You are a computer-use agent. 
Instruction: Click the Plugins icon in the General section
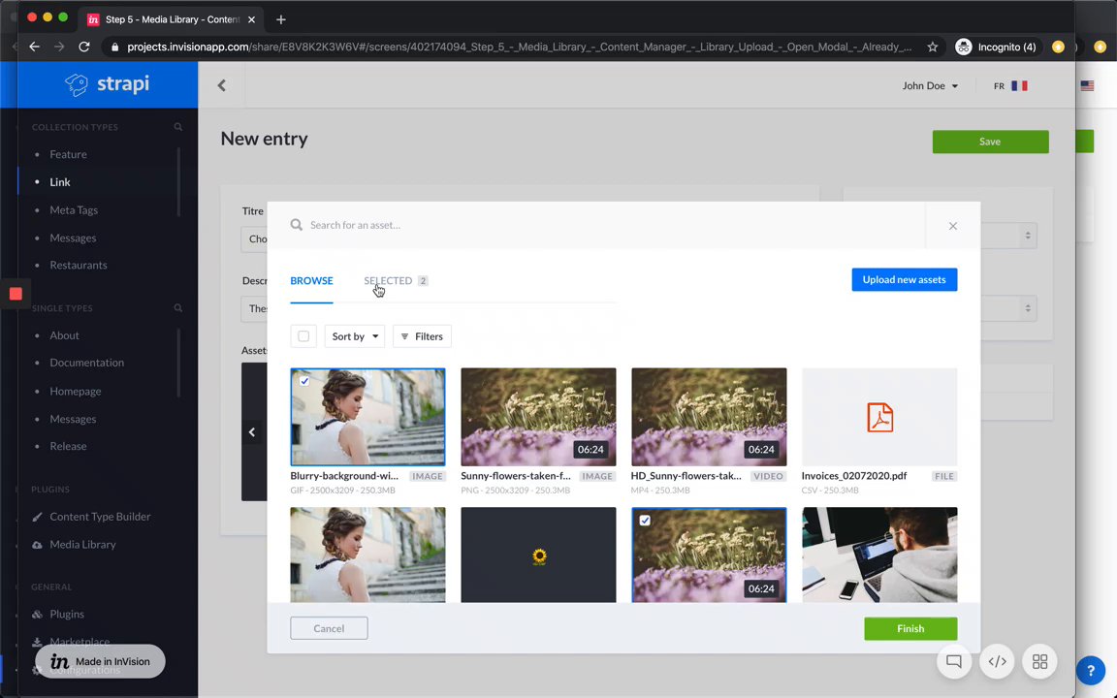point(37,614)
